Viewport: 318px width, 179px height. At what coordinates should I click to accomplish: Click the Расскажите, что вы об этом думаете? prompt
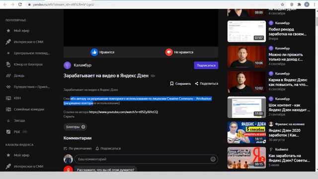pos(105,170)
